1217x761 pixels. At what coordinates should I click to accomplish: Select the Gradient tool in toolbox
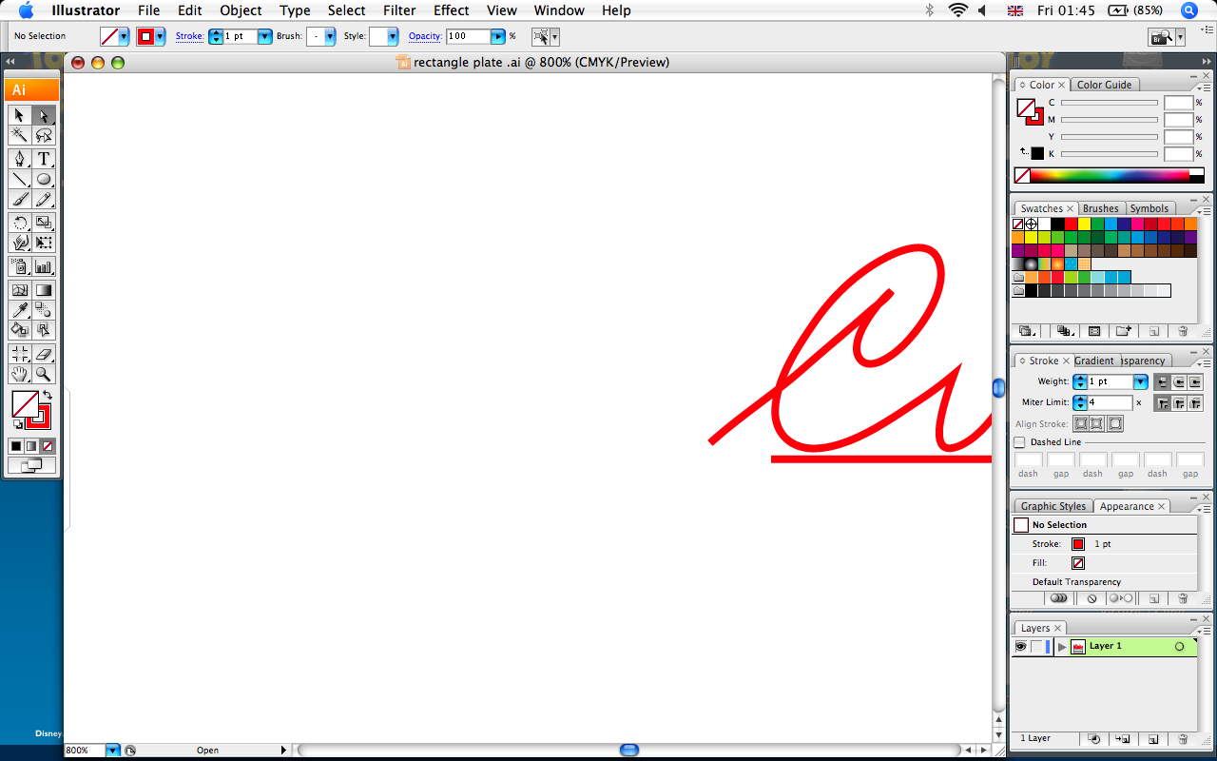click(x=44, y=290)
